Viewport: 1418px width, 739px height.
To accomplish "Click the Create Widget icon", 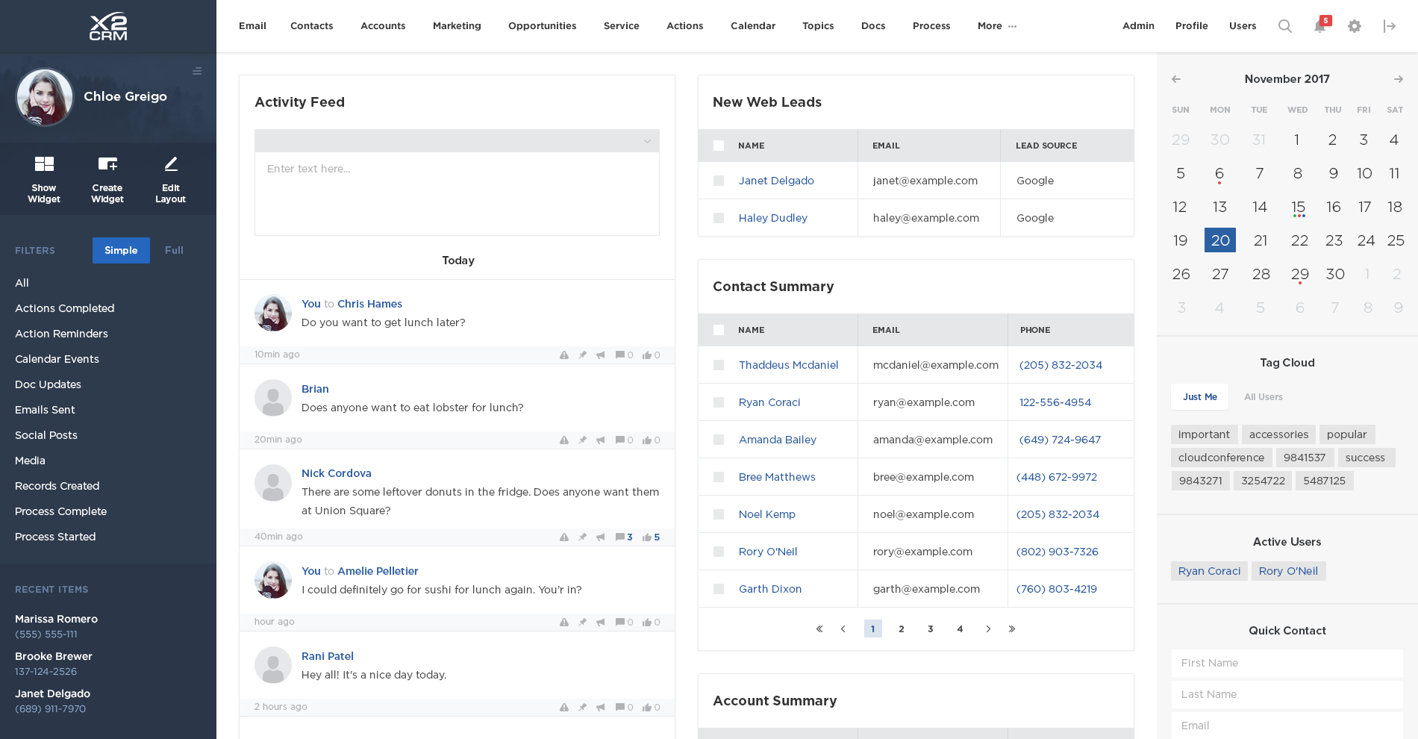I will [107, 164].
